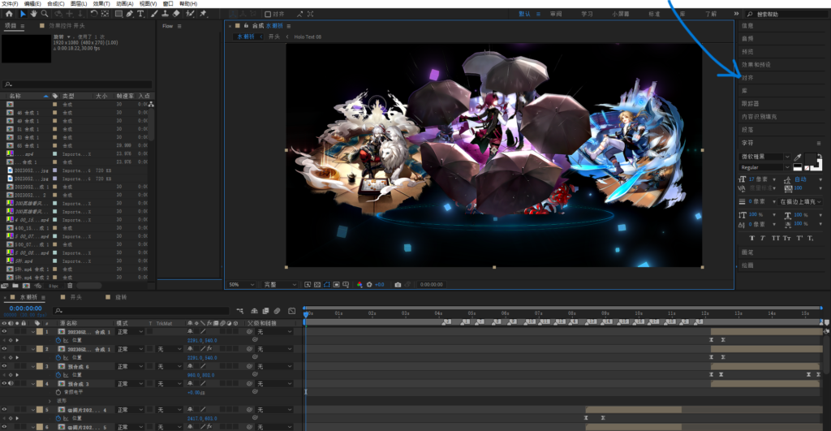Select the Zoom magnifier tool
Viewport: 831px width, 431px height.
click(45, 14)
